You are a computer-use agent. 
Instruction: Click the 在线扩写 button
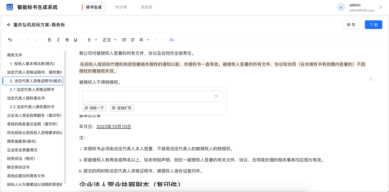(122, 108)
